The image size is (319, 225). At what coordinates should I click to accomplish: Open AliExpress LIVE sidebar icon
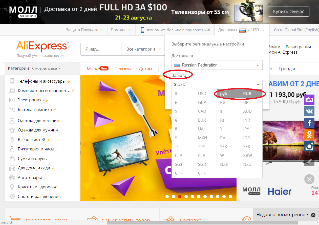[x=309, y=100]
